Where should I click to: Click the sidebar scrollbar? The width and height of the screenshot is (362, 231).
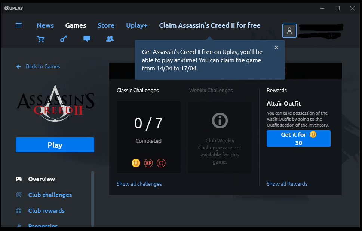tap(93, 199)
